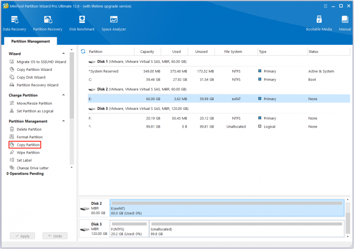Select E:(exFAT) block in disk map
Screen dimensions: 354x249
(x=227, y=208)
